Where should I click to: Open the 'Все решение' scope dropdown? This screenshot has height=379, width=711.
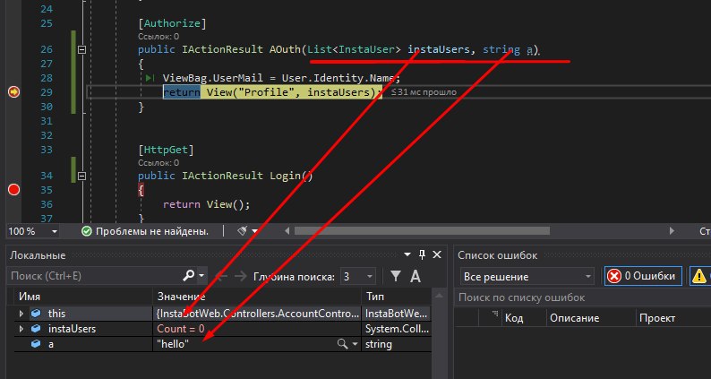click(x=527, y=277)
